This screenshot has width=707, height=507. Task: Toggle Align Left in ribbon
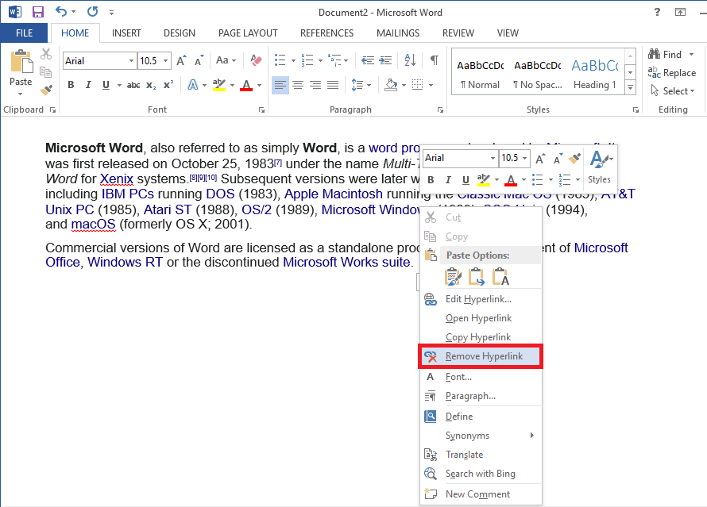click(280, 85)
